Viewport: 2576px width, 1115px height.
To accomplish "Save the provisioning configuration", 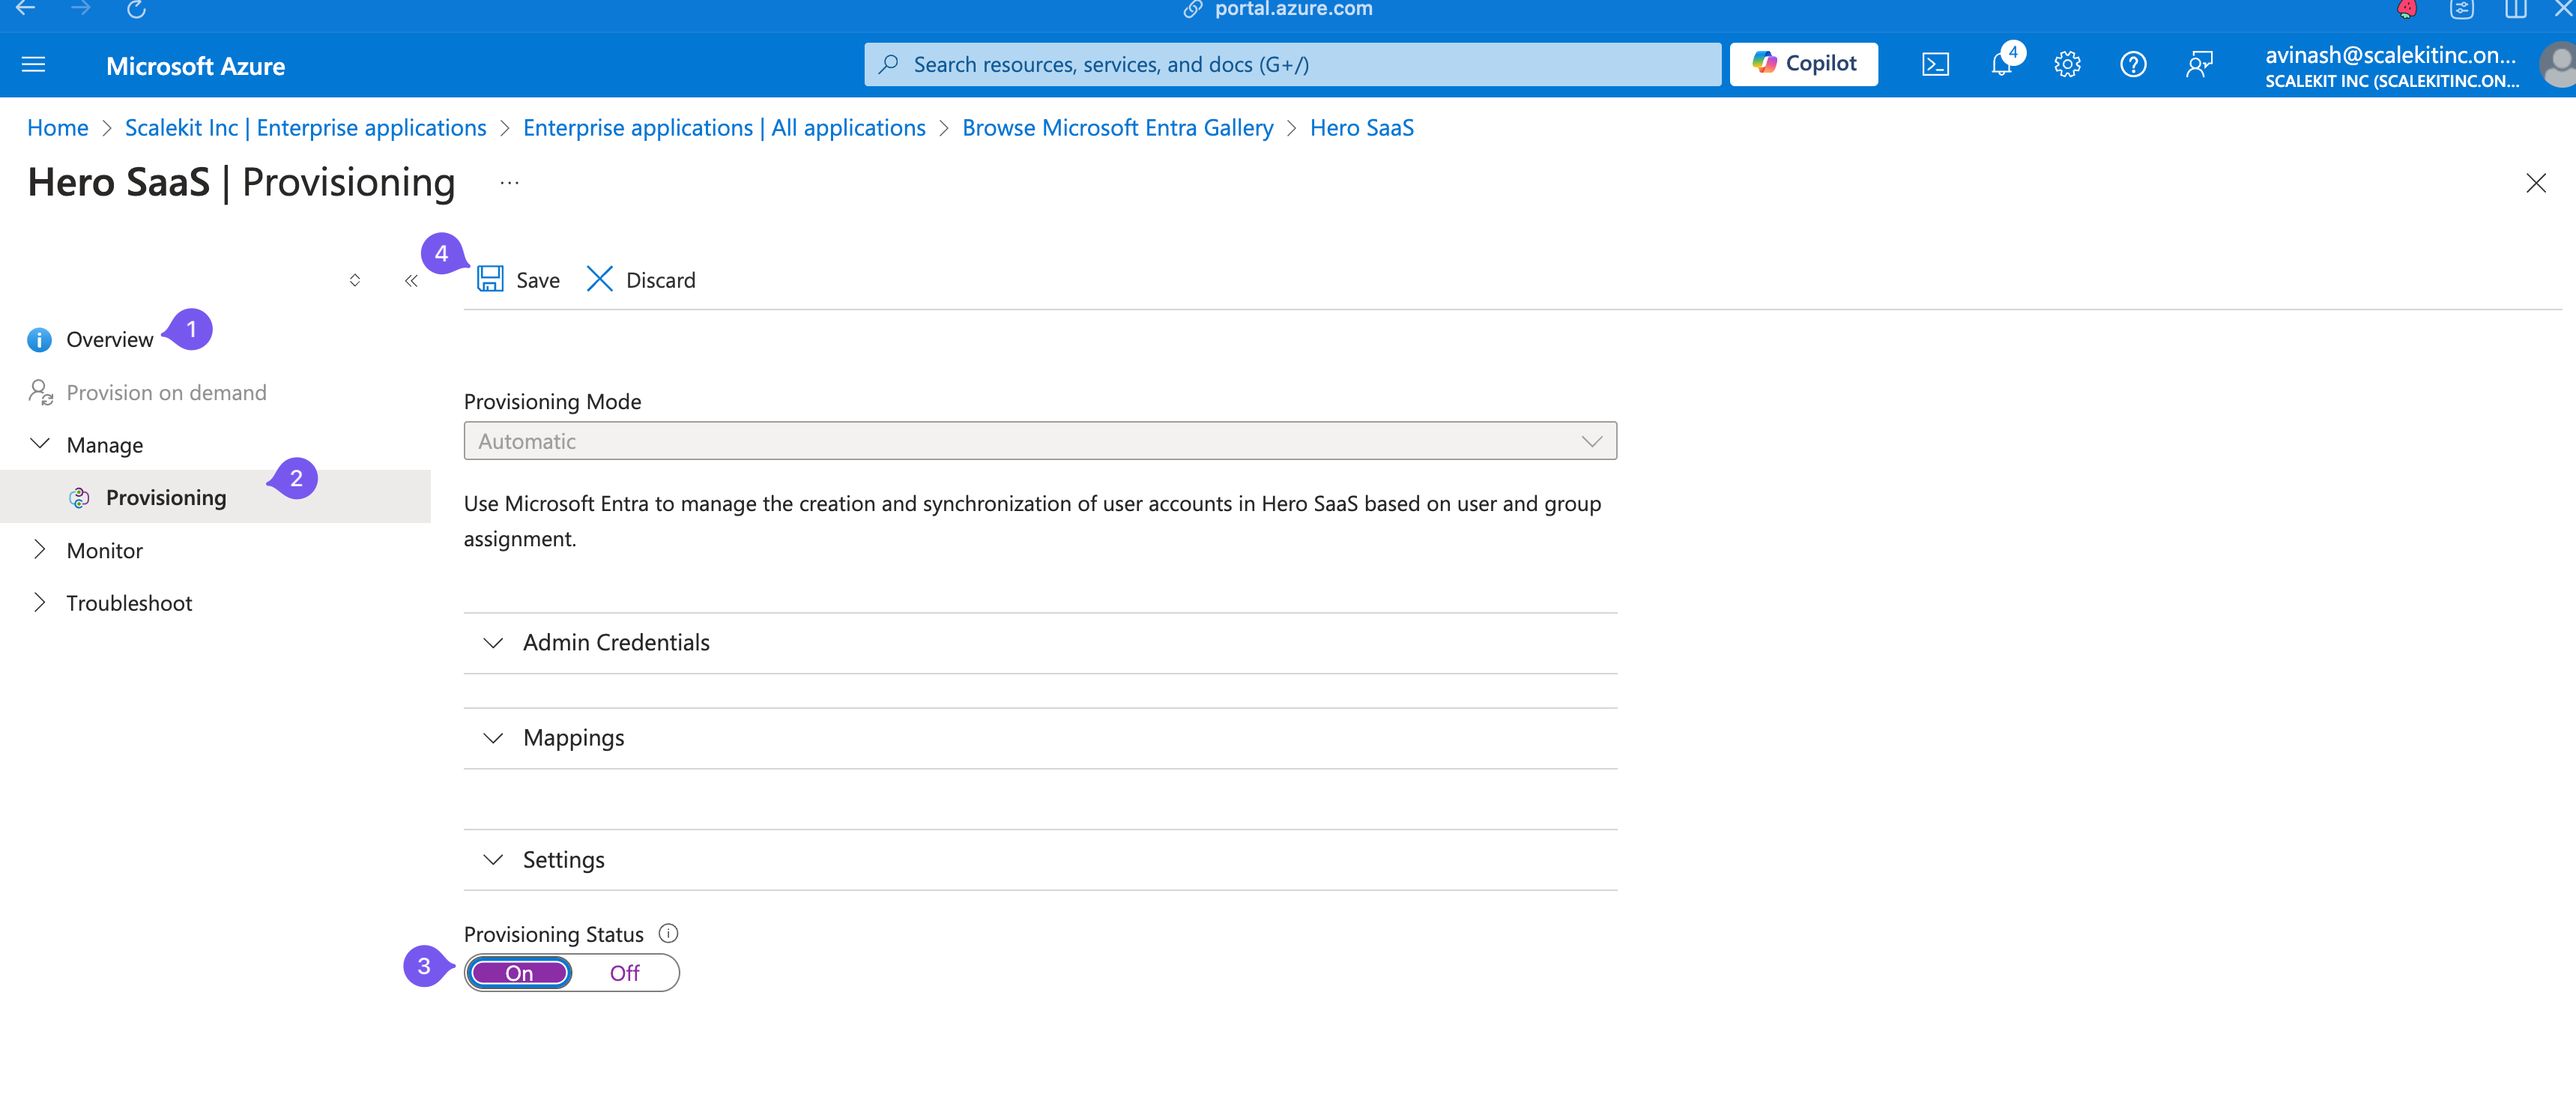I will [x=519, y=280].
